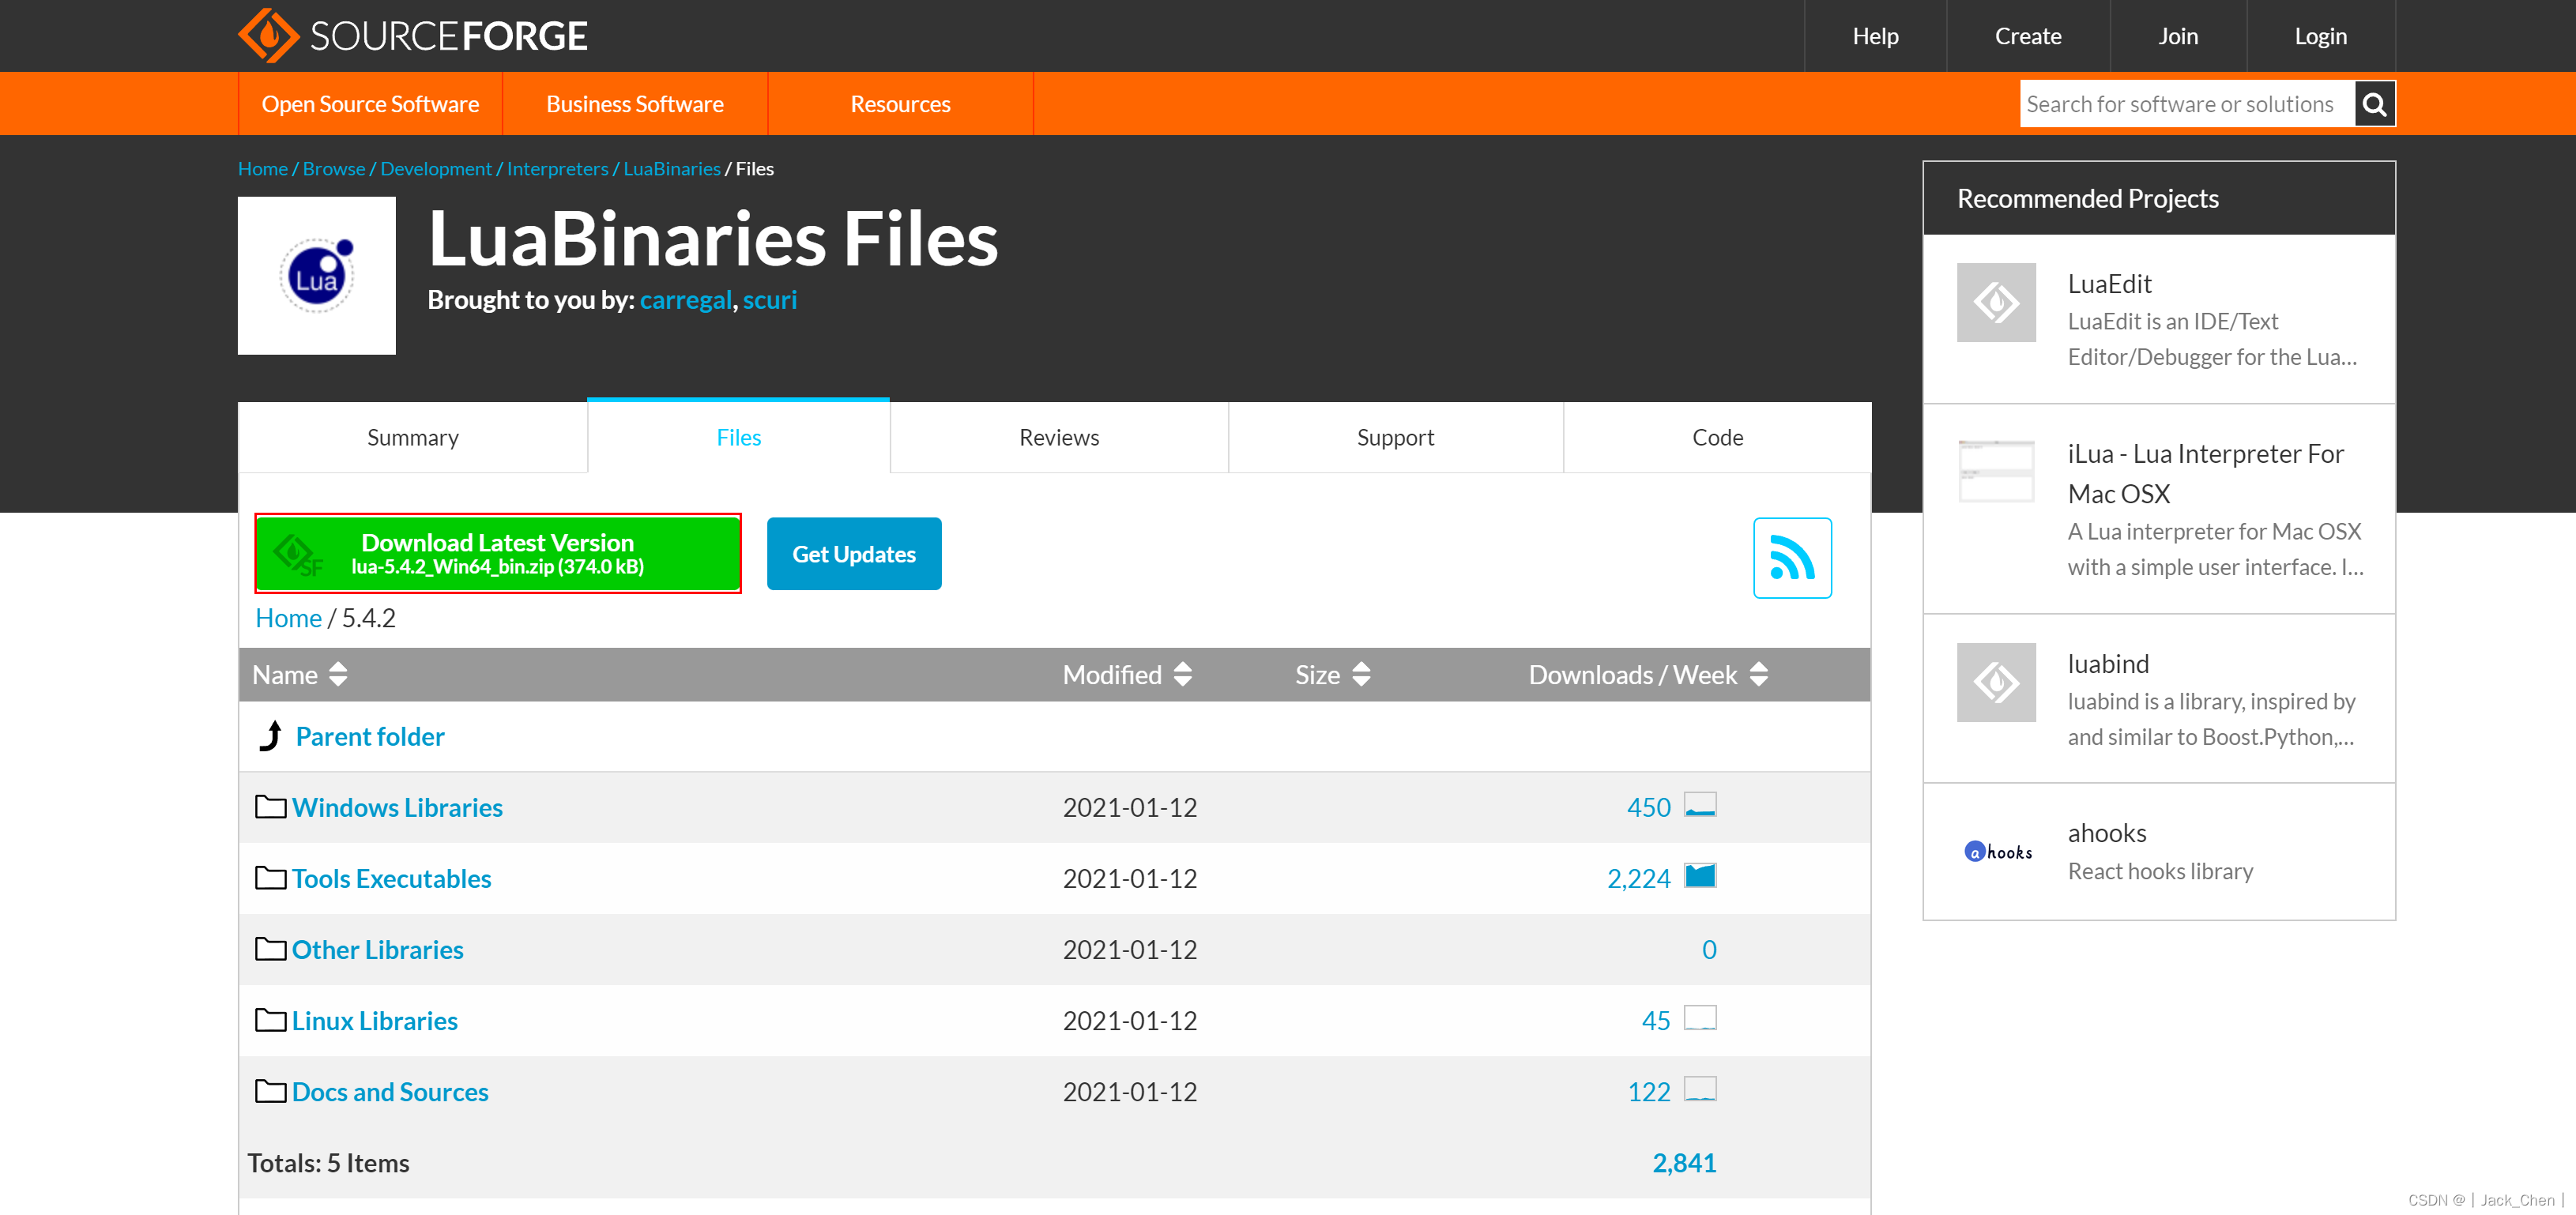Click Linux Libraries folder icon

tap(270, 1019)
